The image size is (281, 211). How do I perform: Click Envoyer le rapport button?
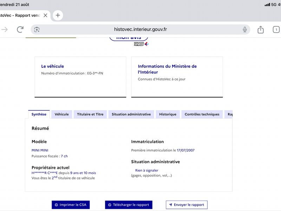[187, 205]
